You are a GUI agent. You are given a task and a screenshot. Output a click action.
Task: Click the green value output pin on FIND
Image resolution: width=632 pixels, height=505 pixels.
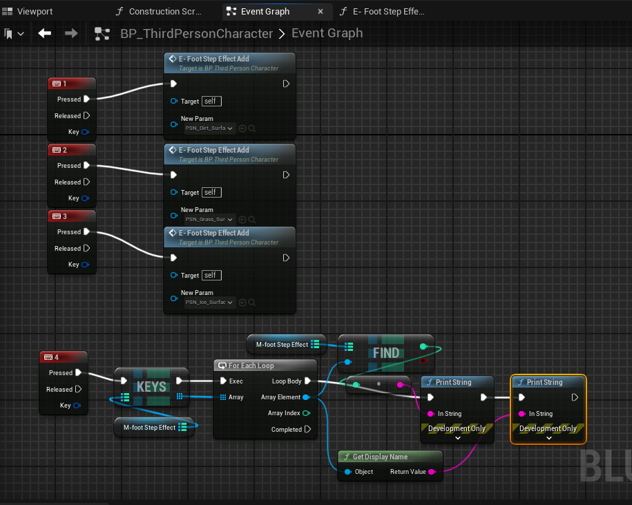(x=423, y=346)
